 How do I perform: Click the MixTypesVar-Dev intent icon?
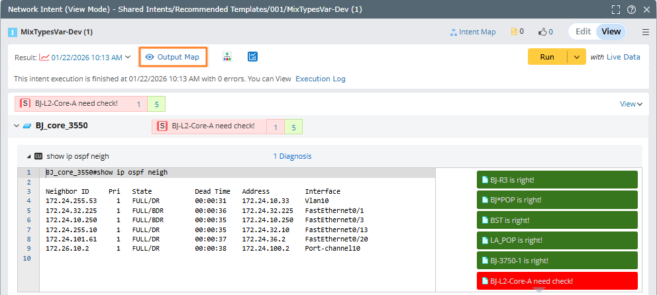(x=13, y=32)
